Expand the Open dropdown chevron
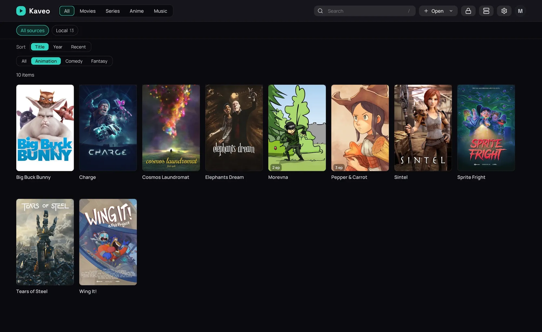The height and width of the screenshot is (332, 542). pos(451,11)
